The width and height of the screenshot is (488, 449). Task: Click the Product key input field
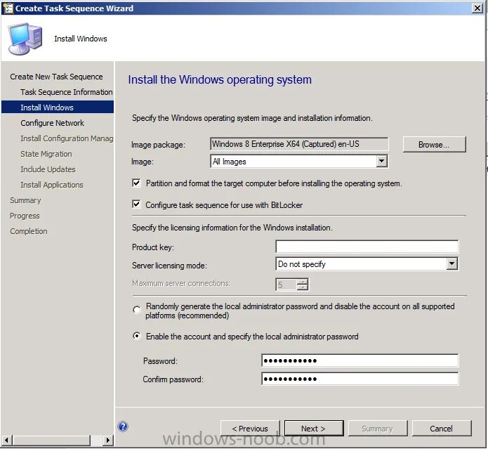tap(367, 247)
